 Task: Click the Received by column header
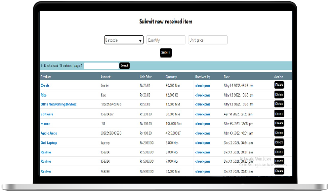(x=203, y=77)
